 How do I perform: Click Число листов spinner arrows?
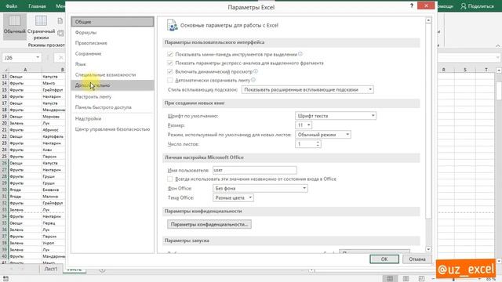(x=318, y=144)
